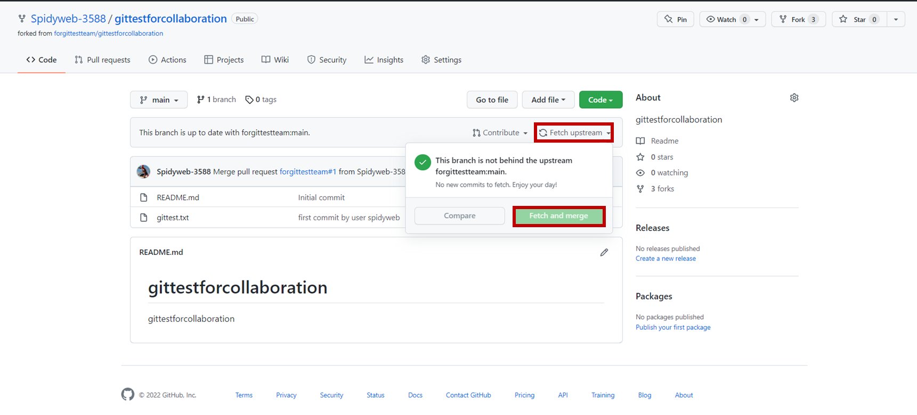Open the gittestforcollaboration repository title link
Viewport: 917px width, 415px height.
point(171,19)
